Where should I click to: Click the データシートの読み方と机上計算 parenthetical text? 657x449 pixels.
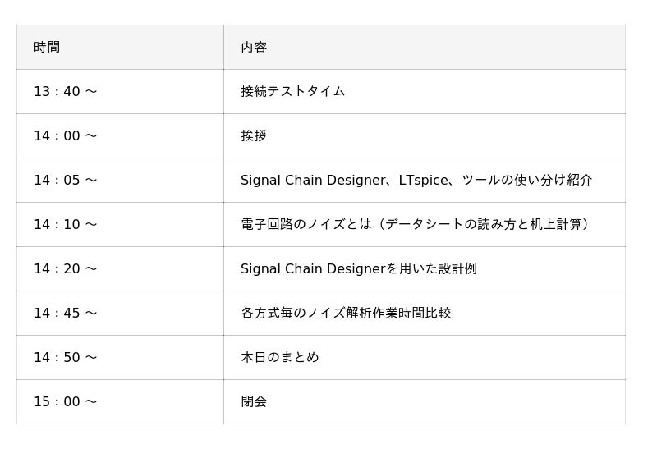484,225
